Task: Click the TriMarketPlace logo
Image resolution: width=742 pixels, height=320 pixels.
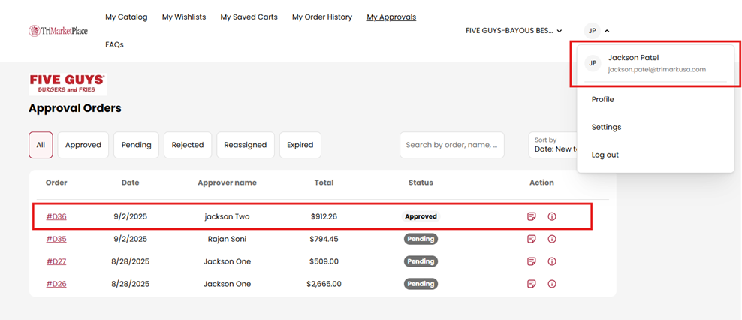Action: [x=58, y=31]
